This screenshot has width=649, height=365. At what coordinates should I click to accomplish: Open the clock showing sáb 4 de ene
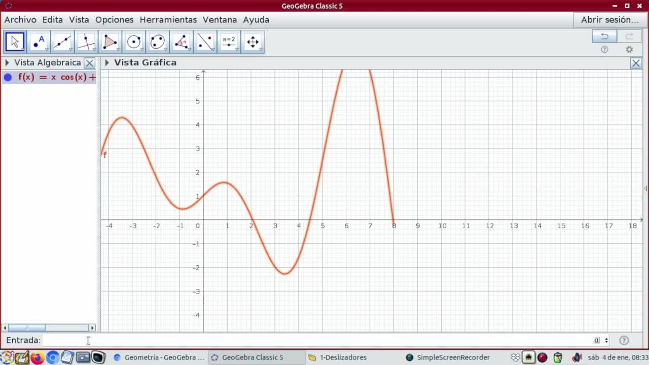click(x=618, y=357)
